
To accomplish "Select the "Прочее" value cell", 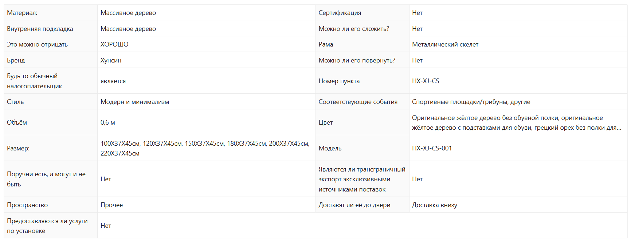I will (111, 205).
